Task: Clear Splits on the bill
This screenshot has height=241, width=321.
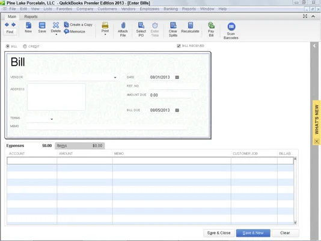Action: pos(173,30)
